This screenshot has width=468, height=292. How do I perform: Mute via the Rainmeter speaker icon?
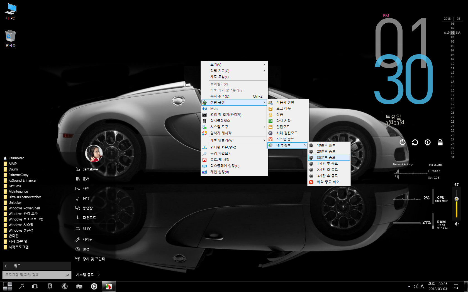click(457, 224)
